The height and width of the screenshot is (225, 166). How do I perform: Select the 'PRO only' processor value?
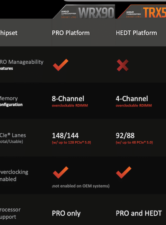click(x=66, y=213)
